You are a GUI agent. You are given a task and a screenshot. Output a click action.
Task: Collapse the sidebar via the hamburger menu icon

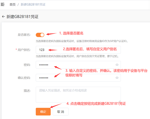click(2, 4)
